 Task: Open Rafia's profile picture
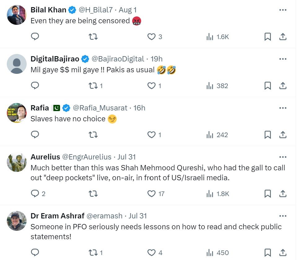[x=17, y=113]
